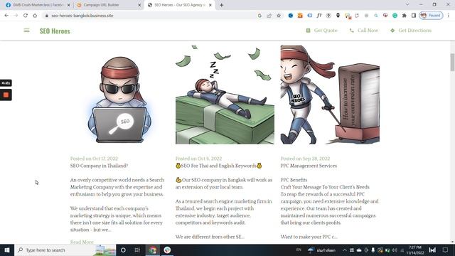Click the Get Quote link
455x256 pixels.
pos(326,31)
